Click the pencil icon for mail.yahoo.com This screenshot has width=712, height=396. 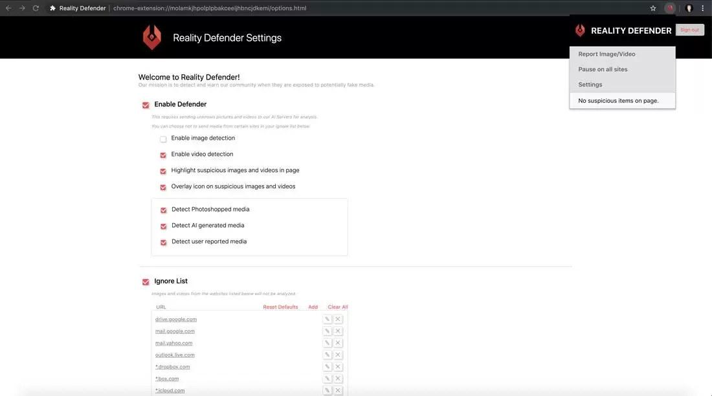pyautogui.click(x=328, y=343)
